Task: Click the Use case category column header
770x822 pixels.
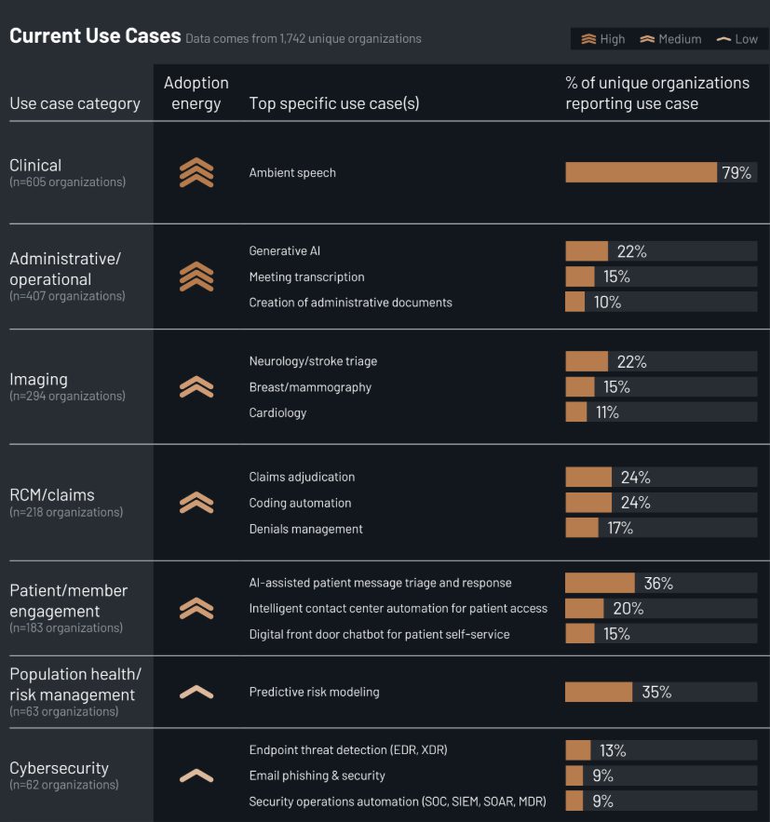Action: 74,103
